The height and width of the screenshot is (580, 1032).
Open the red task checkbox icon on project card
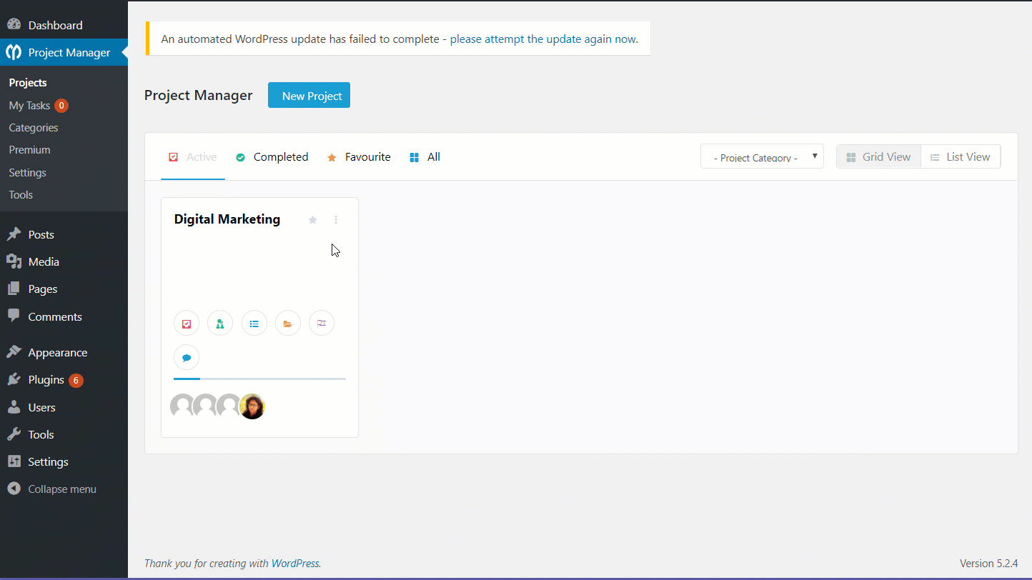coord(187,324)
